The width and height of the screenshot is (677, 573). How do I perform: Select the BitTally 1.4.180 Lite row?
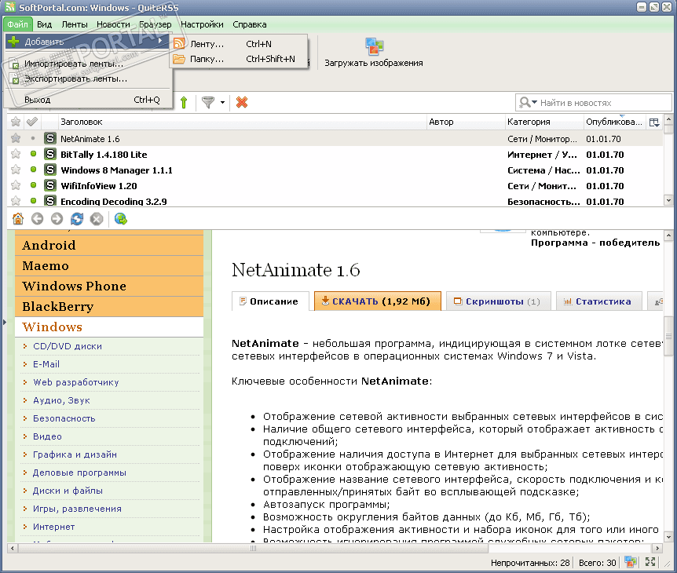(335, 155)
